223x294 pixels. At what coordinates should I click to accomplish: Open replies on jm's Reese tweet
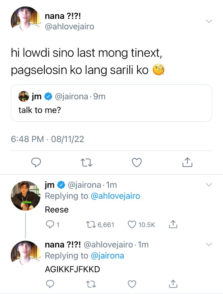(x=53, y=225)
